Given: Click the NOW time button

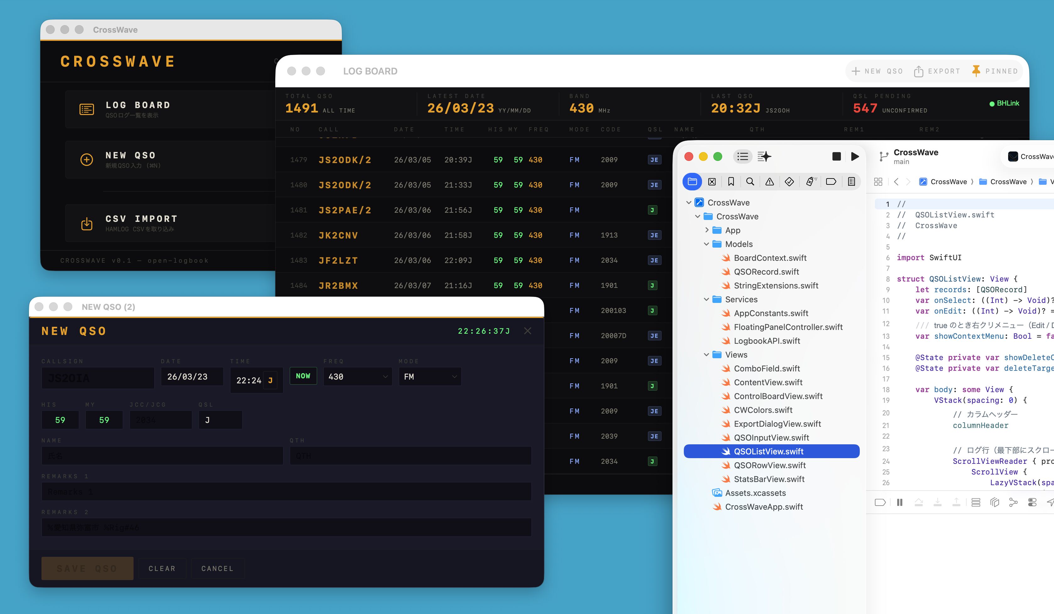Looking at the screenshot, I should coord(303,376).
